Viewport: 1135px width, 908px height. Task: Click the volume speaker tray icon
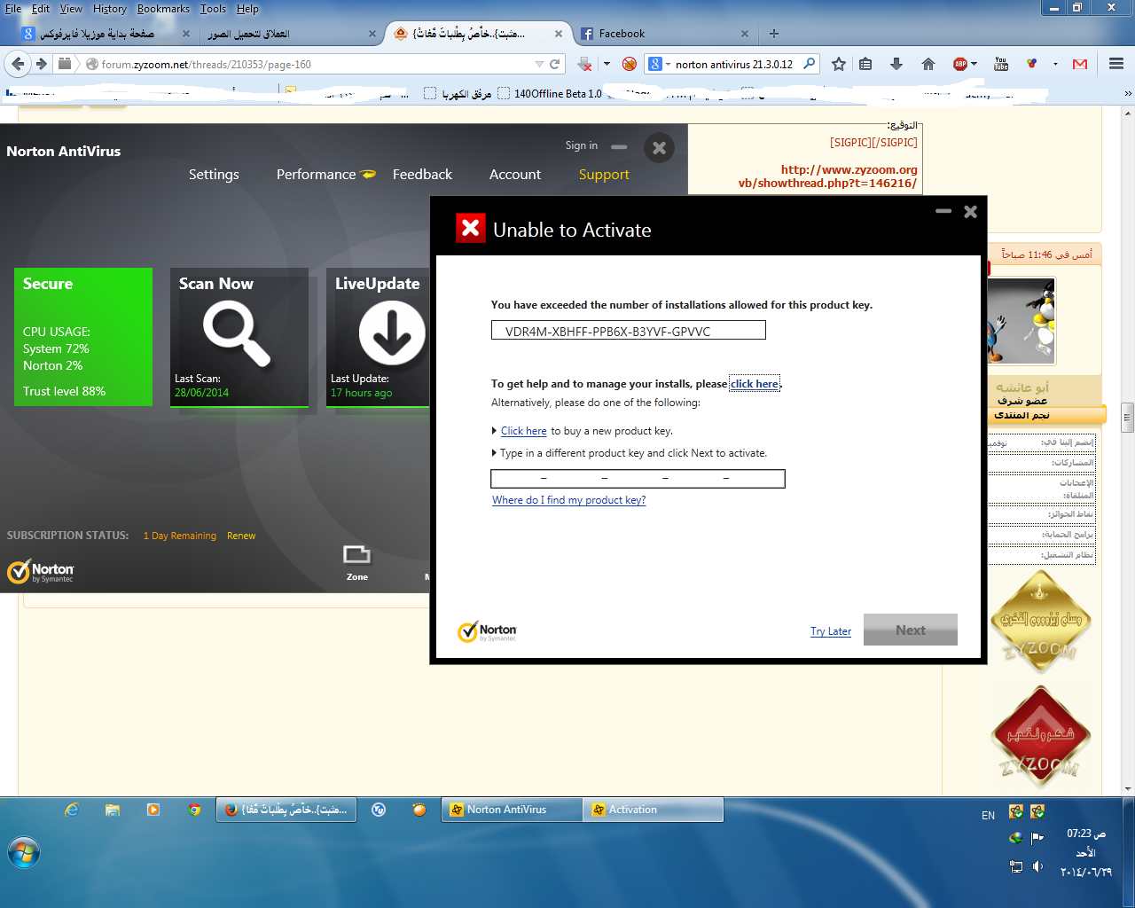pos(1037,866)
